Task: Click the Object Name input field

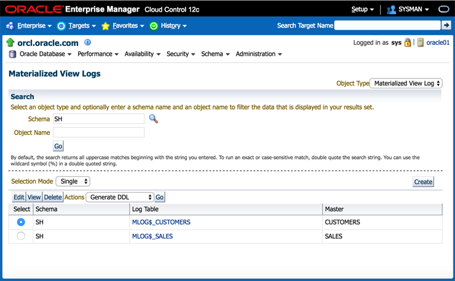Action: coord(98,133)
